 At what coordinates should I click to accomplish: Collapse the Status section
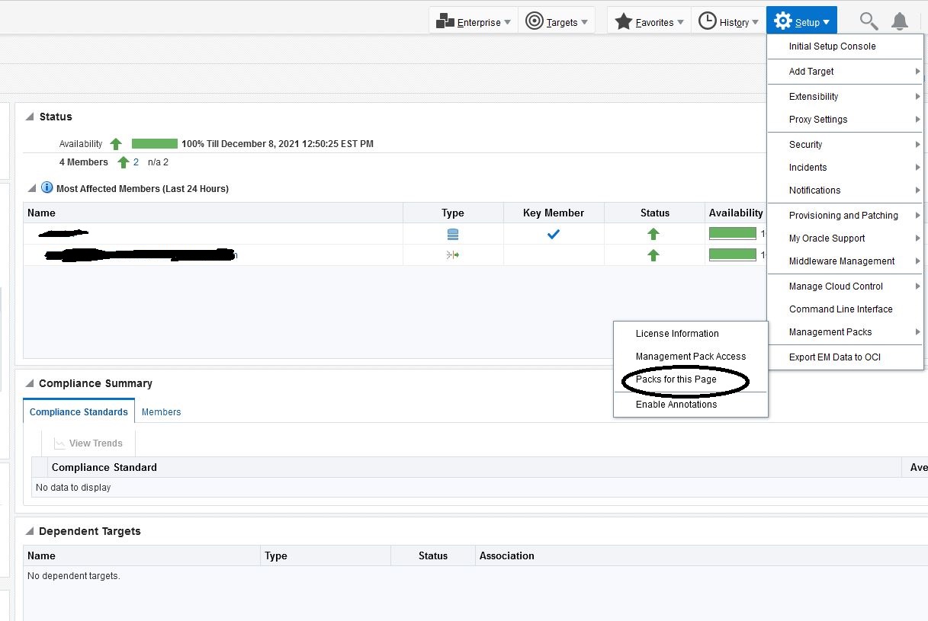tap(30, 117)
